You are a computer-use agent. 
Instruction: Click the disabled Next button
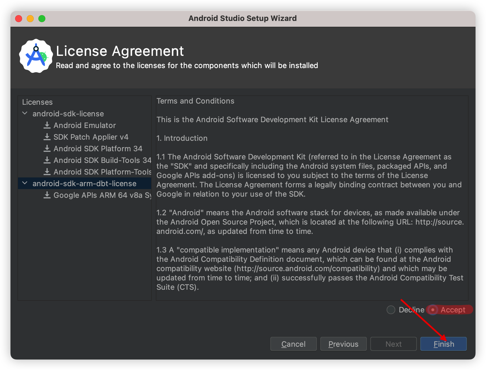pos(393,344)
